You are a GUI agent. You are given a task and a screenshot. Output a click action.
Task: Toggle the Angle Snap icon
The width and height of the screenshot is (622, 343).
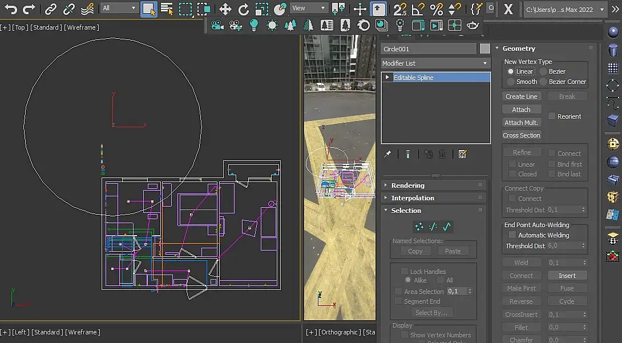coord(418,9)
